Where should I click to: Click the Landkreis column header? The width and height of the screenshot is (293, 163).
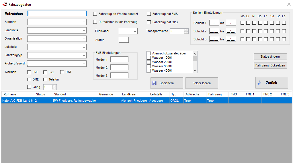pyautogui.click(x=134, y=94)
